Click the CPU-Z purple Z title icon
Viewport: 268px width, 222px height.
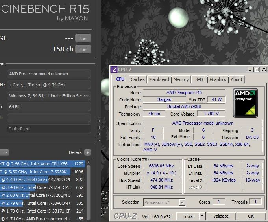[114, 70]
